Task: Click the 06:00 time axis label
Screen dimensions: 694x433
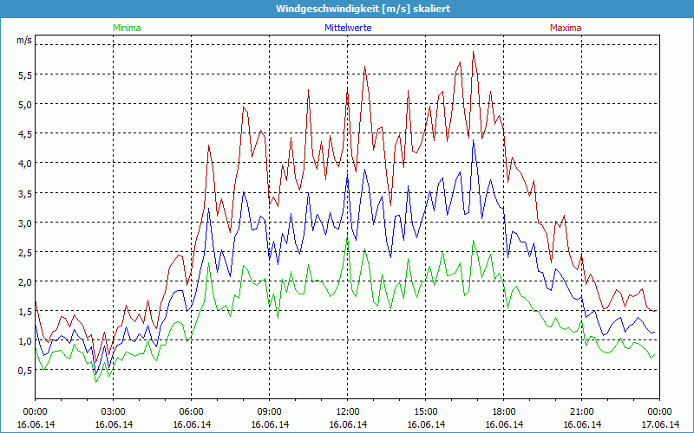Action: (191, 411)
